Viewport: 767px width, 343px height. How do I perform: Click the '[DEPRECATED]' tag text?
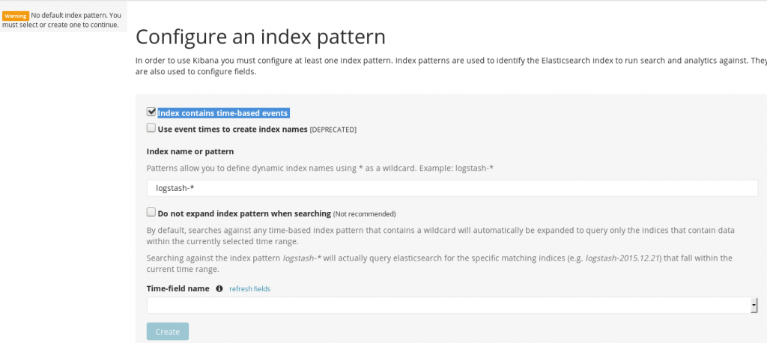(x=333, y=130)
